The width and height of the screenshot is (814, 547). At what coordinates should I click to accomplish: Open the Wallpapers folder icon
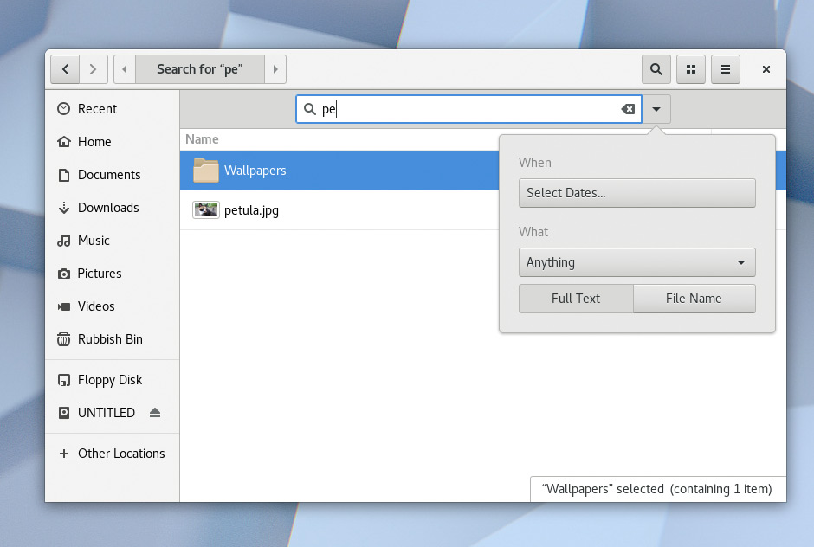pyautogui.click(x=206, y=171)
